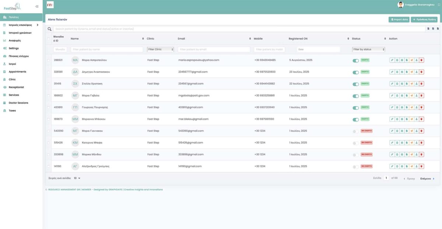442x229 pixels.
Task: Click the Επόμενο next page link
Action: [427, 178]
